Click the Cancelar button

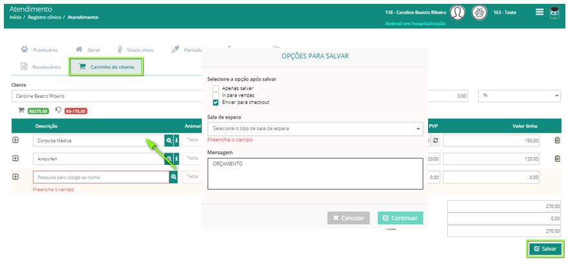348,218
